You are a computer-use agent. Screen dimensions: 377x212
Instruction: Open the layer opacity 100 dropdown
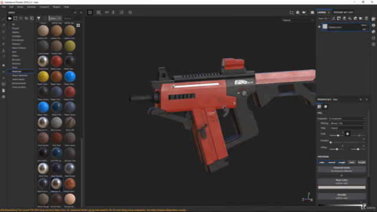click(365, 29)
